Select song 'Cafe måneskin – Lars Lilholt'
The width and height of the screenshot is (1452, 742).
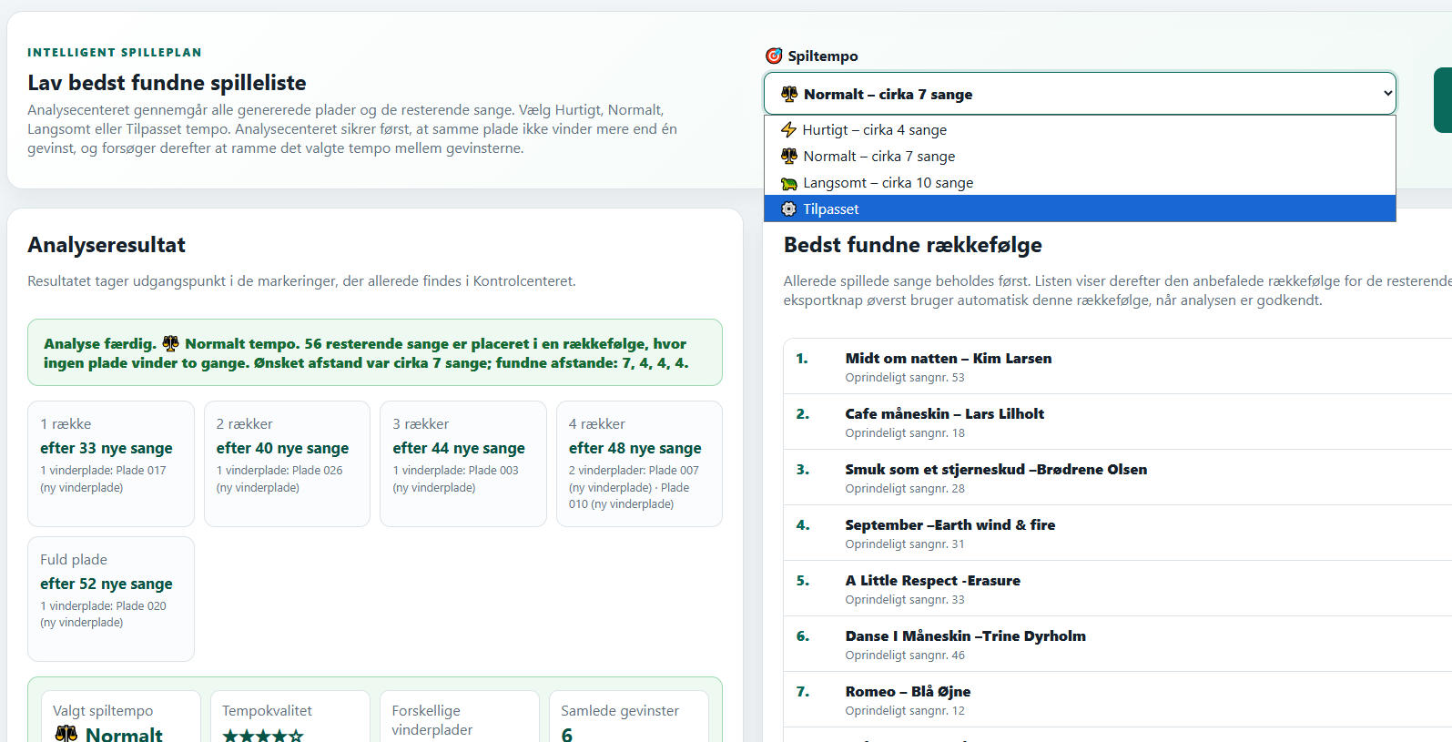click(945, 414)
